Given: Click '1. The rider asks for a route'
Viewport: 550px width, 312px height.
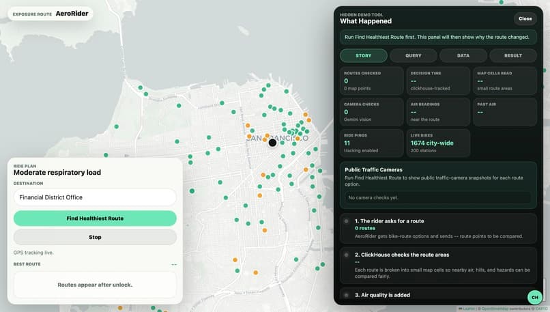Looking at the screenshot, I should pyautogui.click(x=390, y=221).
